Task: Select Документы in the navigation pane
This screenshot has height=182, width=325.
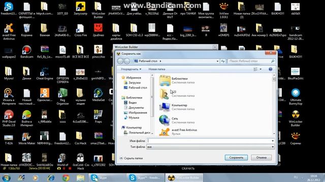Action: click(x=134, y=108)
